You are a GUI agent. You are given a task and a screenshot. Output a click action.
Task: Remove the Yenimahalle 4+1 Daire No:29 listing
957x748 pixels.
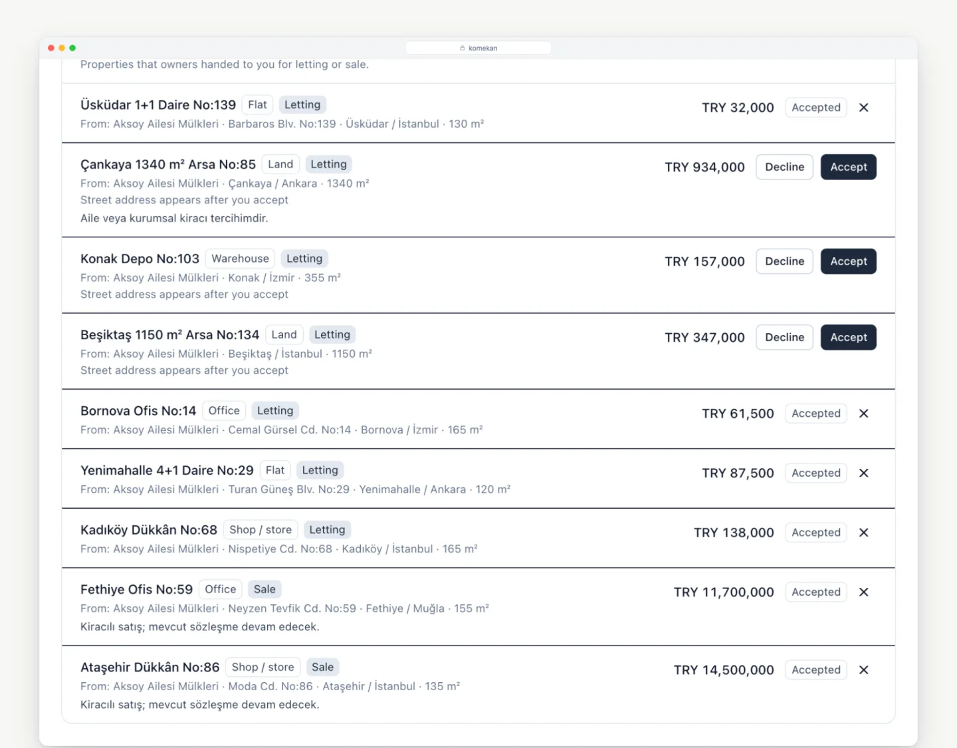point(863,473)
